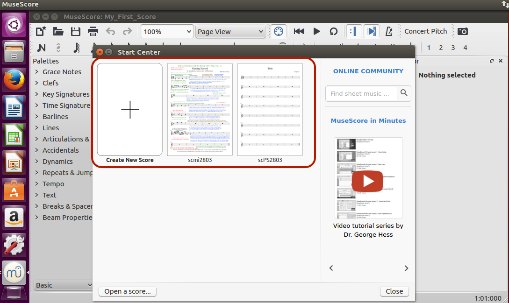Open the Basic workspace dropdown

tap(63, 285)
